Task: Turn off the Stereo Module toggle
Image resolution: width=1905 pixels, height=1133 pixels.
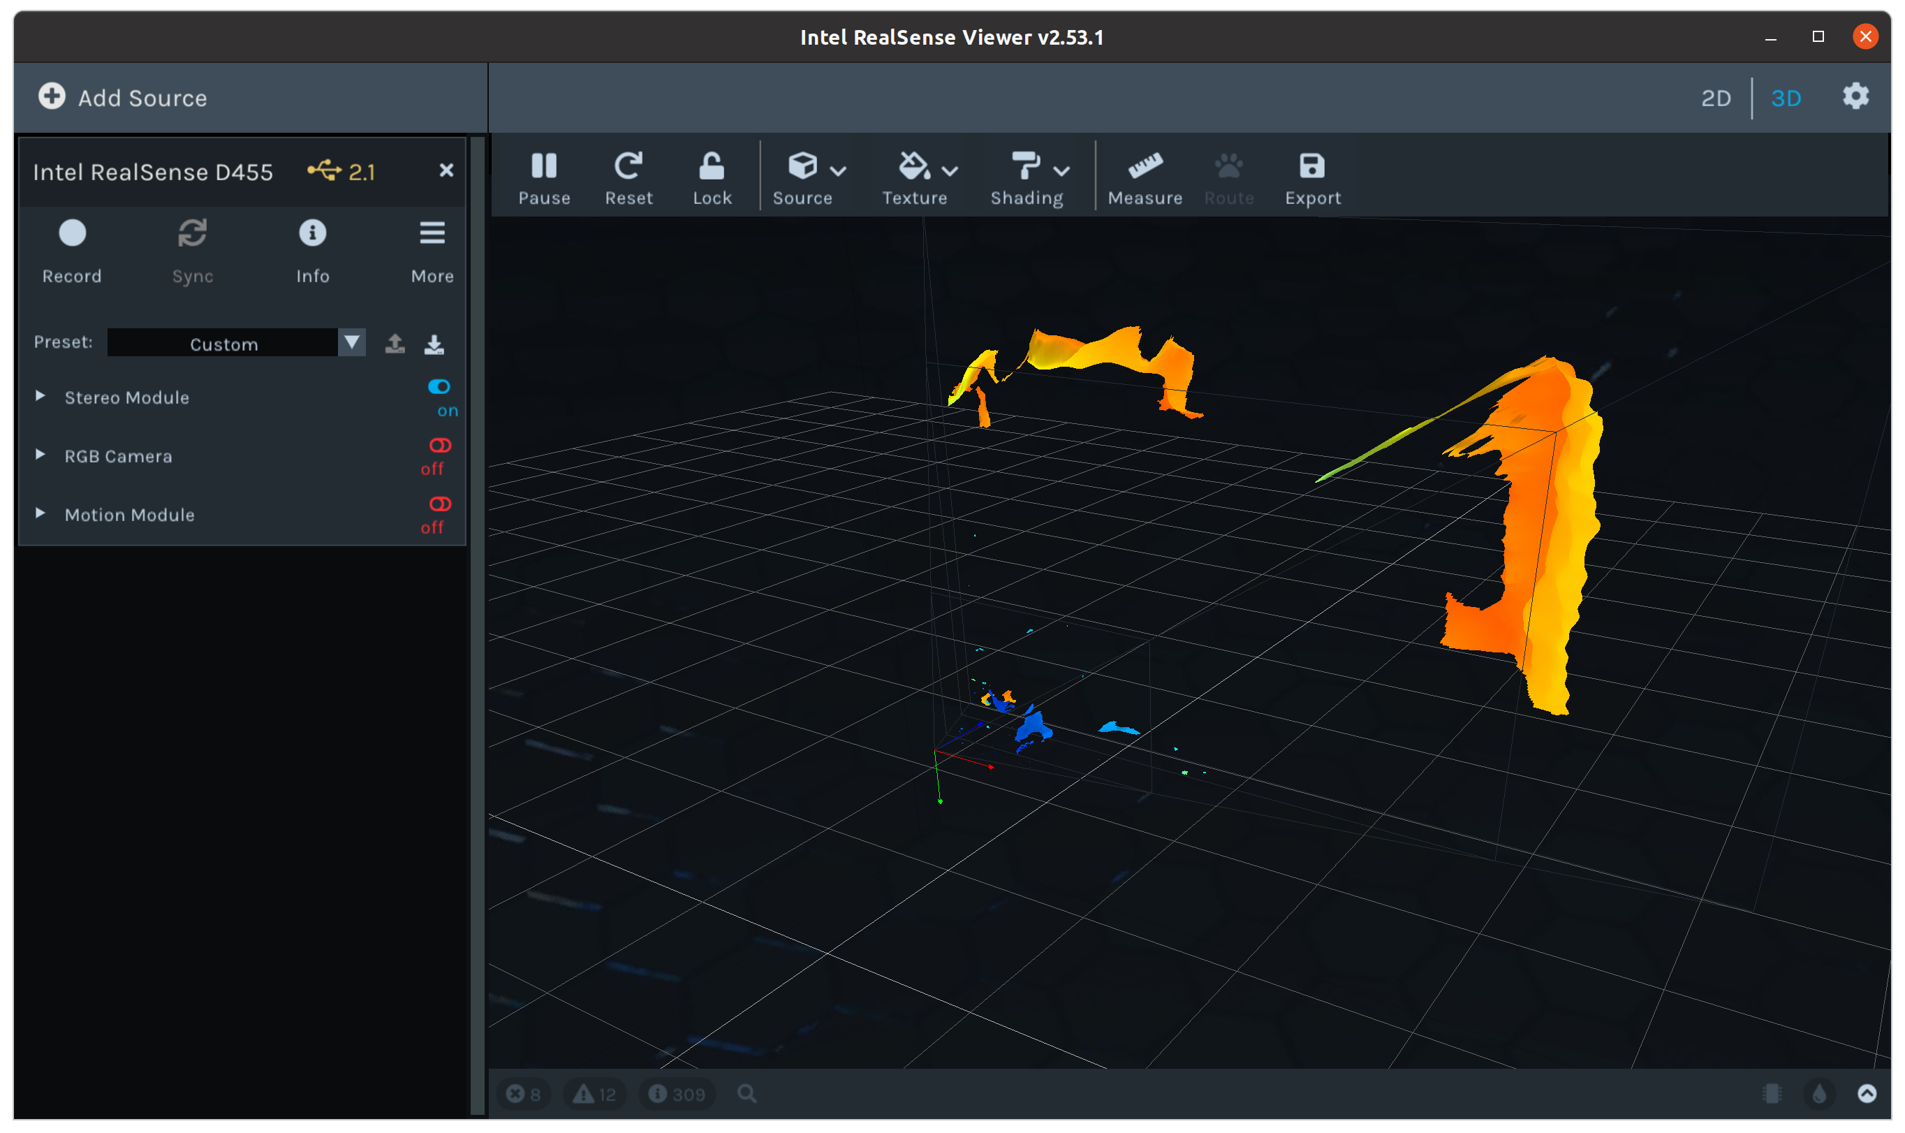Action: pos(439,387)
